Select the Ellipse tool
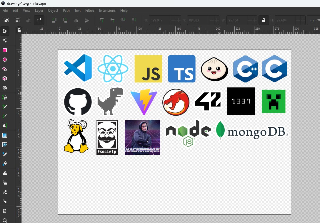Viewport: 320px width, 223px height. [x=5, y=60]
